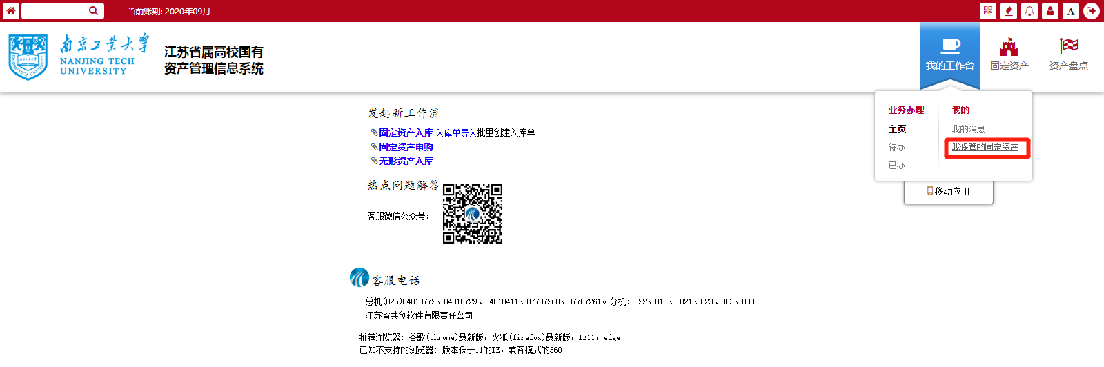Click the 固定资产申购 link
Viewport: 1104px width, 367px height.
coord(406,147)
